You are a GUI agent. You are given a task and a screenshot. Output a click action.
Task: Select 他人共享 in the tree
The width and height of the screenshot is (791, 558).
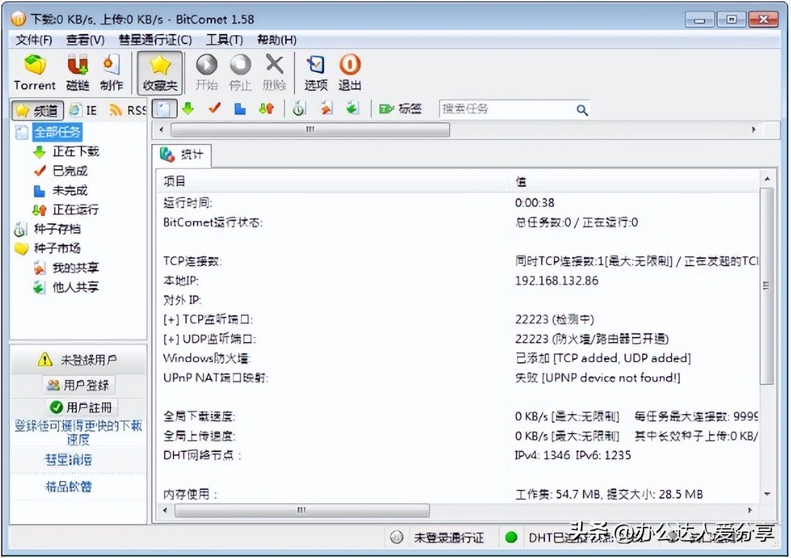coord(76,287)
